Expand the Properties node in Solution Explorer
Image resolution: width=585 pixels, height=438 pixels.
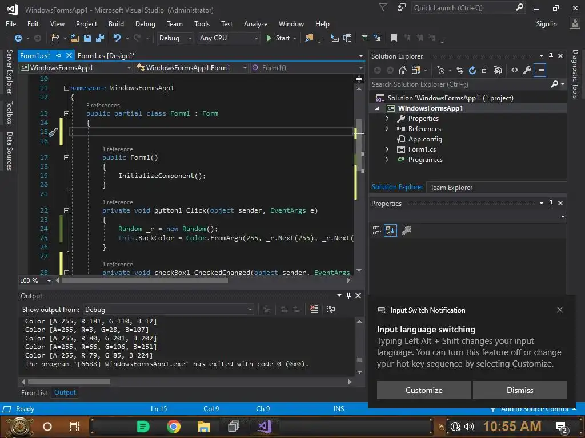point(387,119)
